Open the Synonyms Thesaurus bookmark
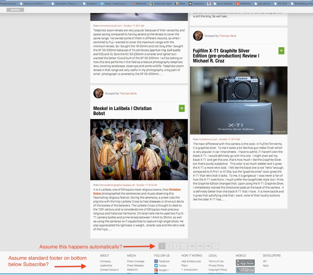Viewport: 313px width, 275px height. pyautogui.click(x=65, y=4)
